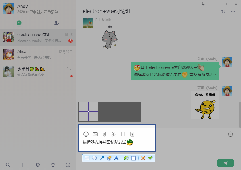Image resolution: width=241 pixels, height=170 pixels.
Task: Open the group announcement megaphone icon
Action: pyautogui.click(x=223, y=12)
